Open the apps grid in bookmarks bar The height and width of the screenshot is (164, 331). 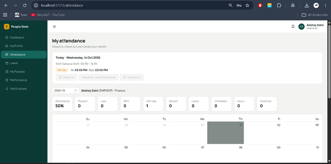click(5, 15)
